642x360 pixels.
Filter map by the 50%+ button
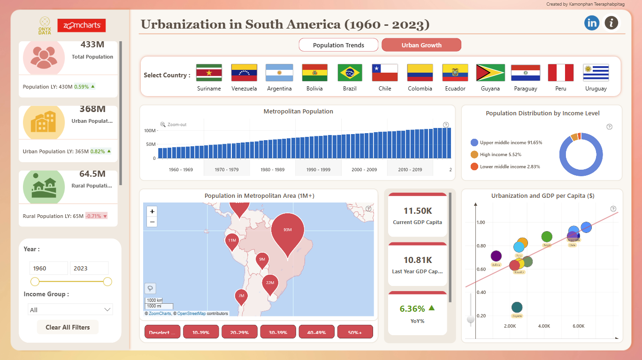355,332
